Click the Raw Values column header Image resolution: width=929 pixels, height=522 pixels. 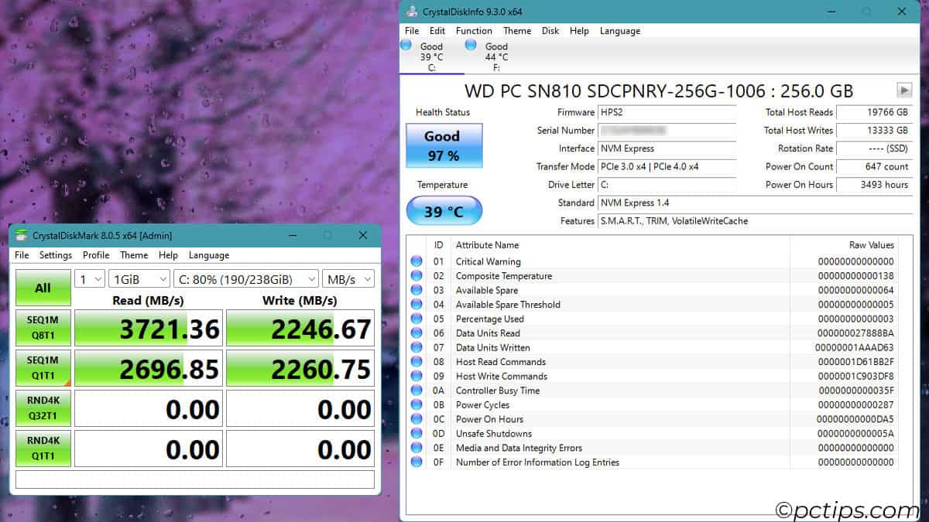(x=871, y=245)
